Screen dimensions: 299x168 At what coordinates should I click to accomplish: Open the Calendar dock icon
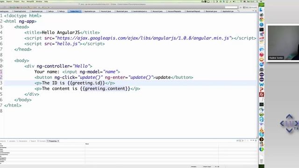(262, 40)
